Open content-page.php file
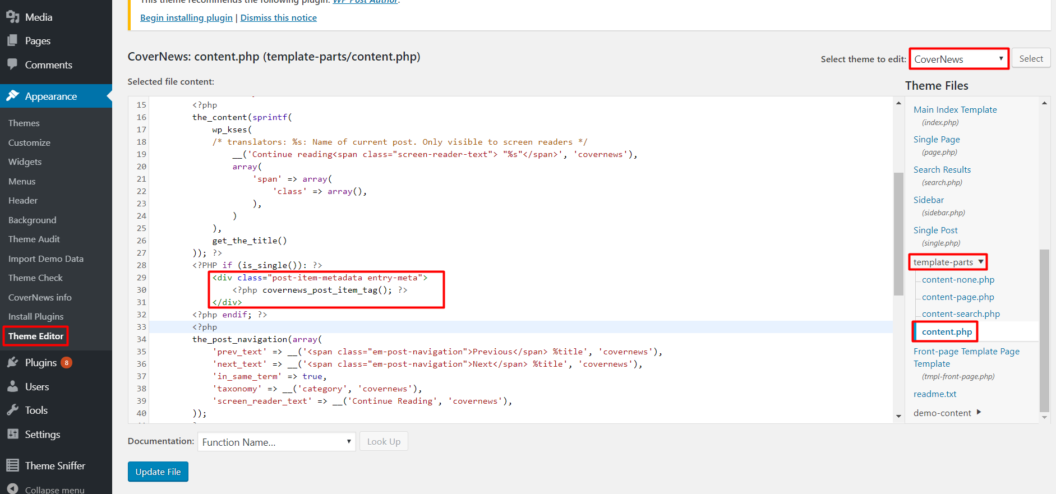 pos(958,297)
